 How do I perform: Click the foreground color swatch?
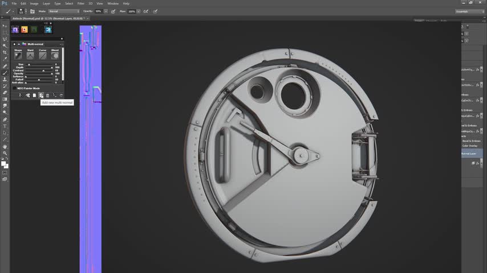[3, 163]
